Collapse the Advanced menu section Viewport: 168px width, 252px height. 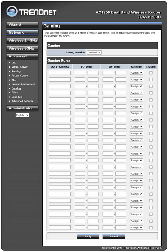pos(22,56)
